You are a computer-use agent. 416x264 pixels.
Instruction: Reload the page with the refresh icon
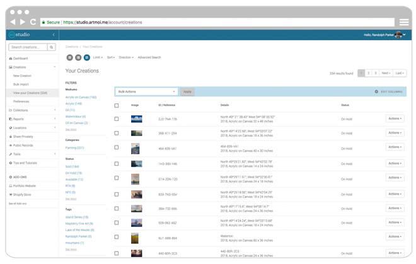(33, 22)
